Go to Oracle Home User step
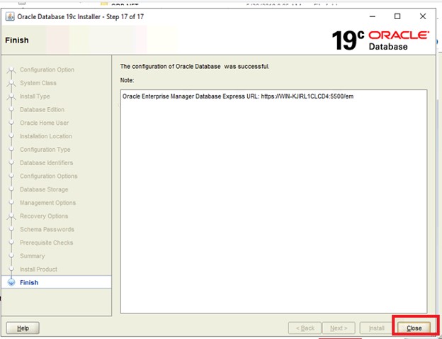The width and height of the screenshot is (442, 339). [45, 123]
